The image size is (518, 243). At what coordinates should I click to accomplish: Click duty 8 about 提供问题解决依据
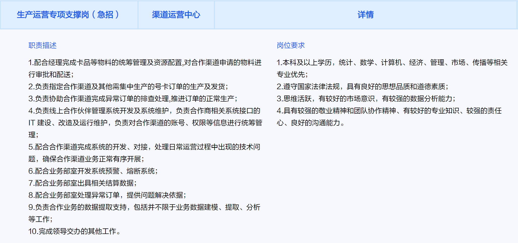point(107,195)
